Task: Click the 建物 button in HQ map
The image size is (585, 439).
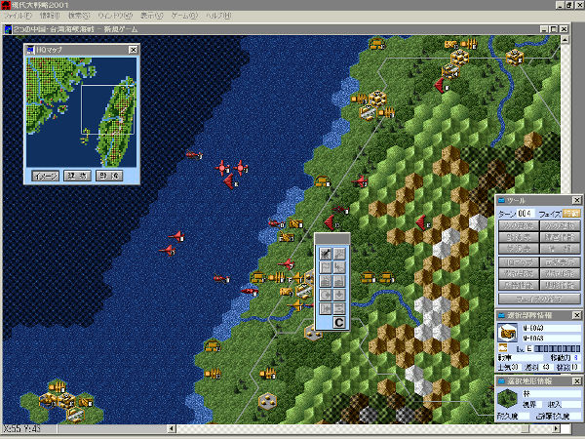Action: coord(77,176)
